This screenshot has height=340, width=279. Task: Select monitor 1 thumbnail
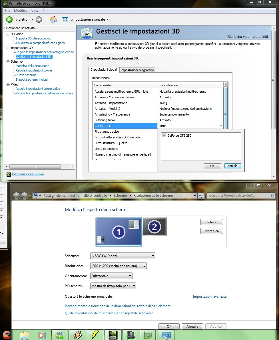[x=119, y=232]
